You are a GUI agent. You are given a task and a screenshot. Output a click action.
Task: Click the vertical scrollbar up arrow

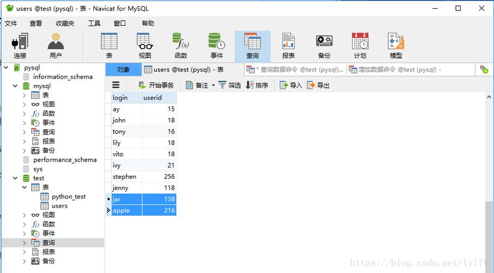[489, 97]
